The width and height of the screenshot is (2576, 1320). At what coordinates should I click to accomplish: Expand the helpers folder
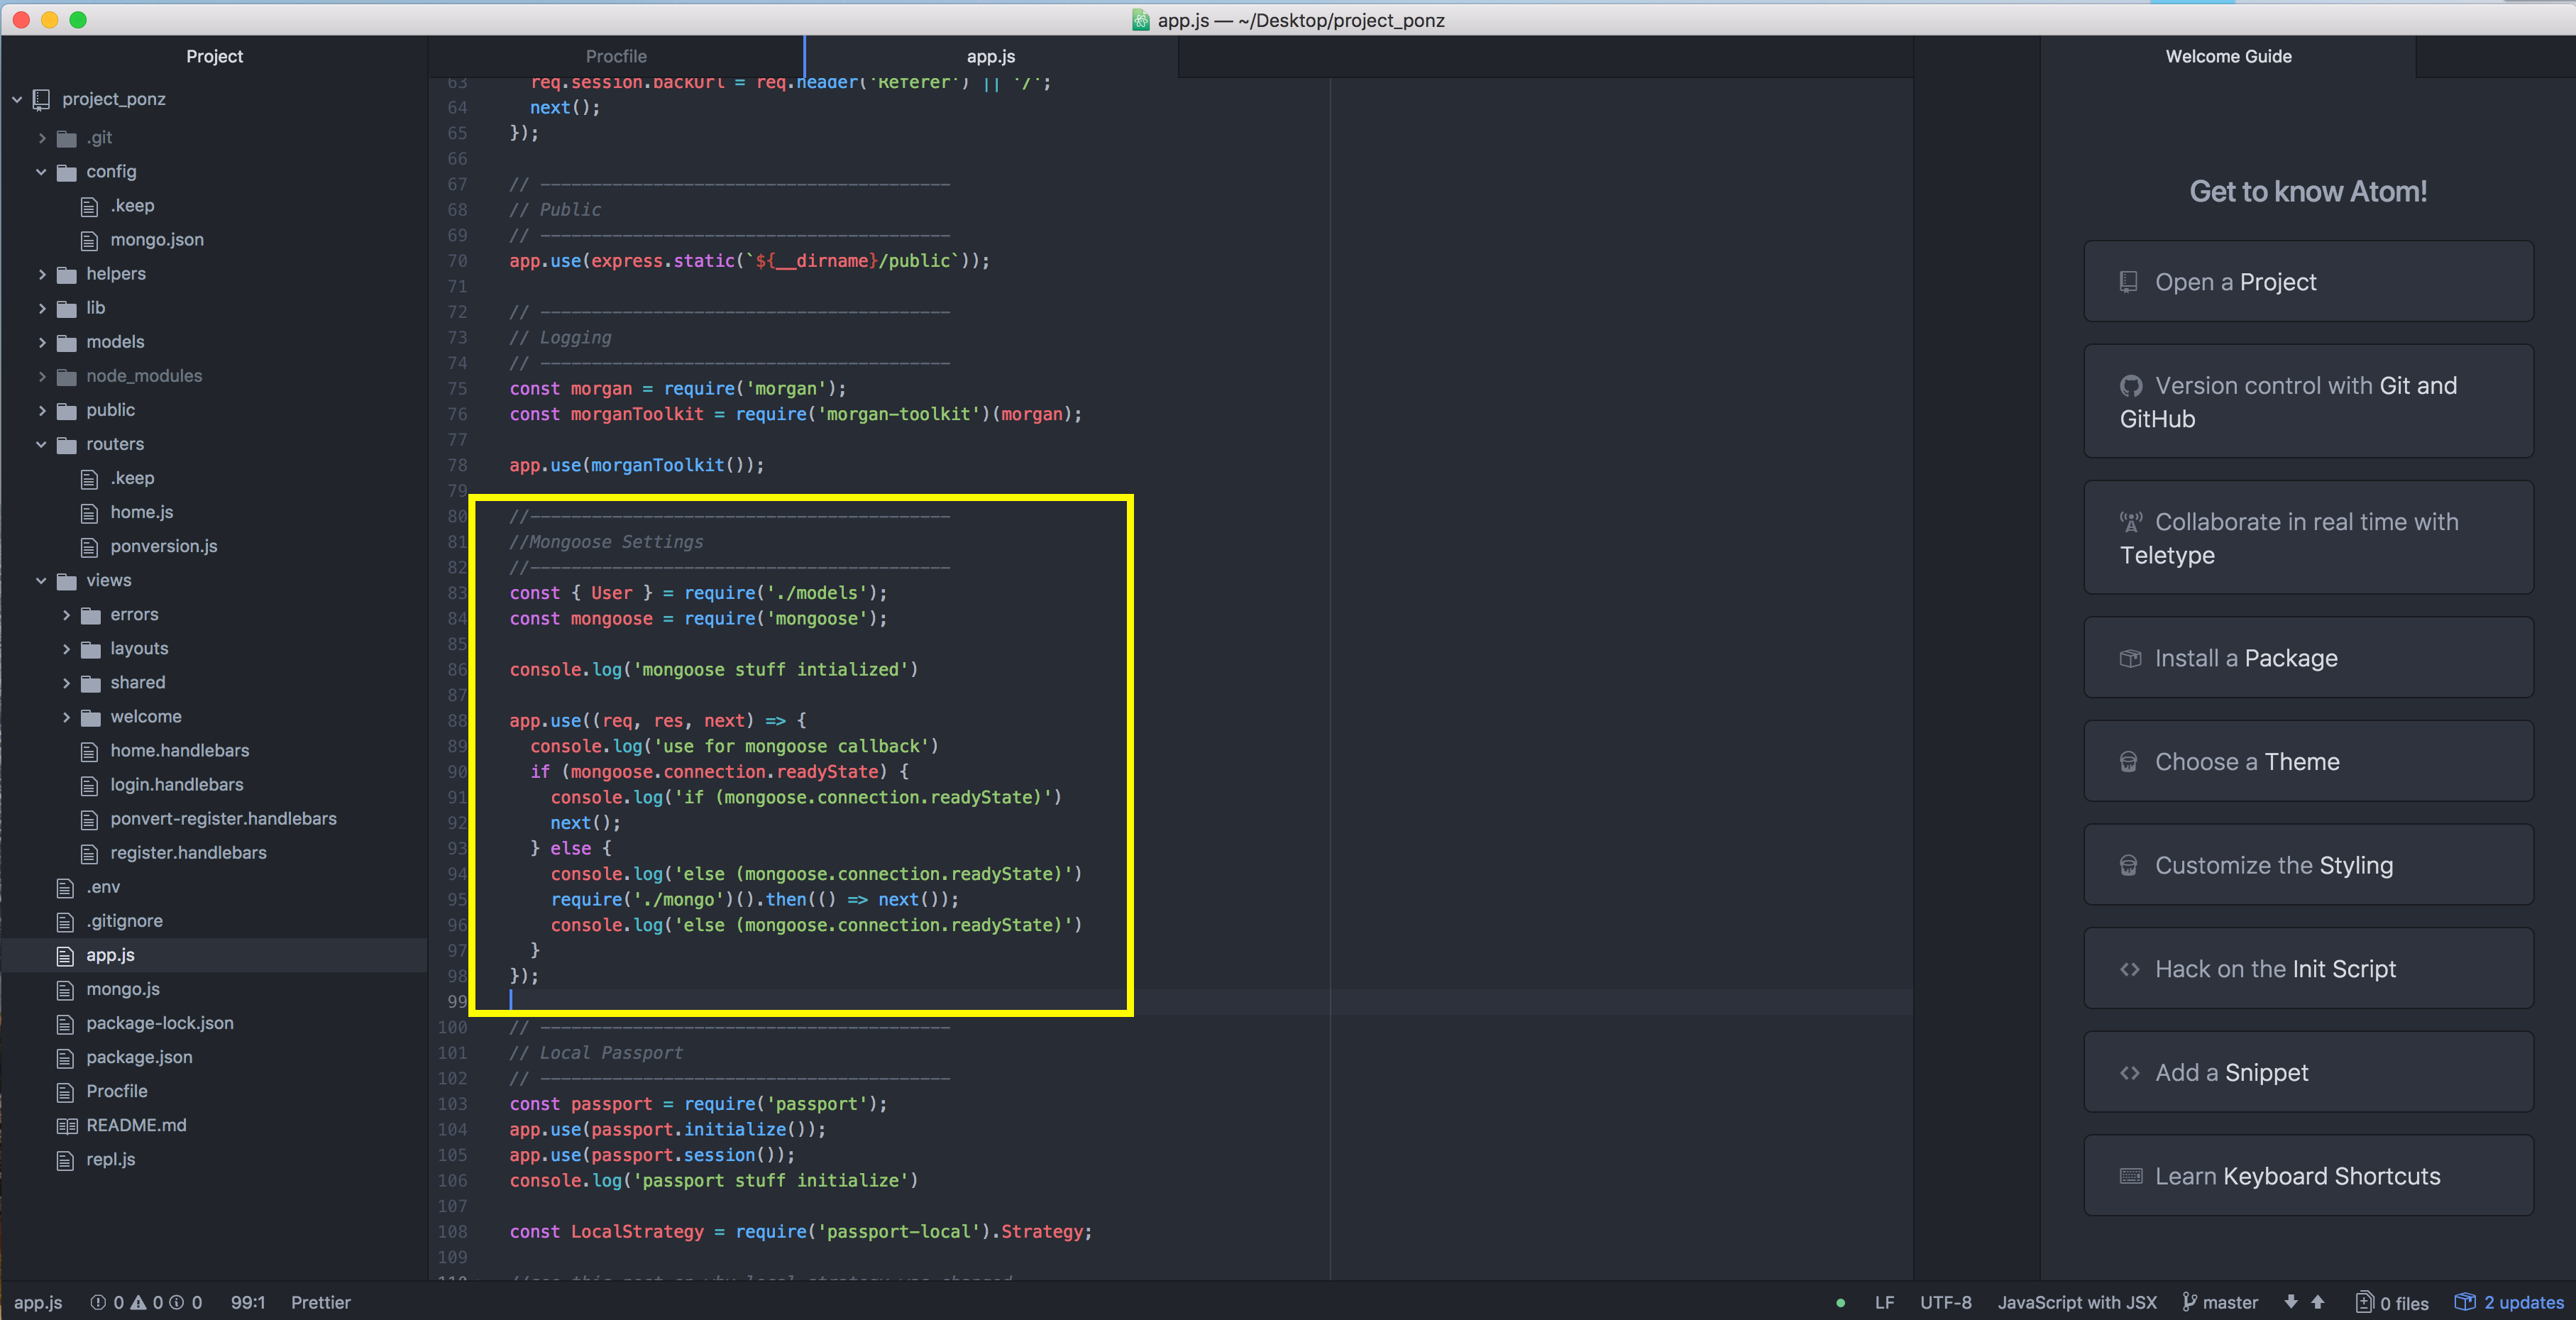pyautogui.click(x=41, y=273)
